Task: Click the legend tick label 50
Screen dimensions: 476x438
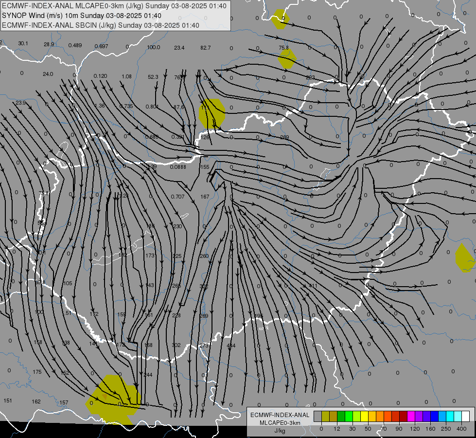Action: pyautogui.click(x=368, y=429)
